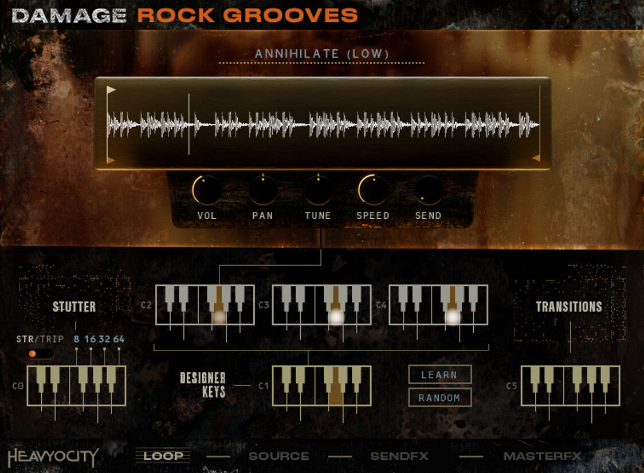Click the Heavyocity logo

(53, 456)
